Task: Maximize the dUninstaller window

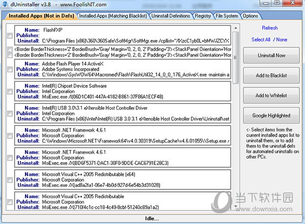Action: click(277, 3)
